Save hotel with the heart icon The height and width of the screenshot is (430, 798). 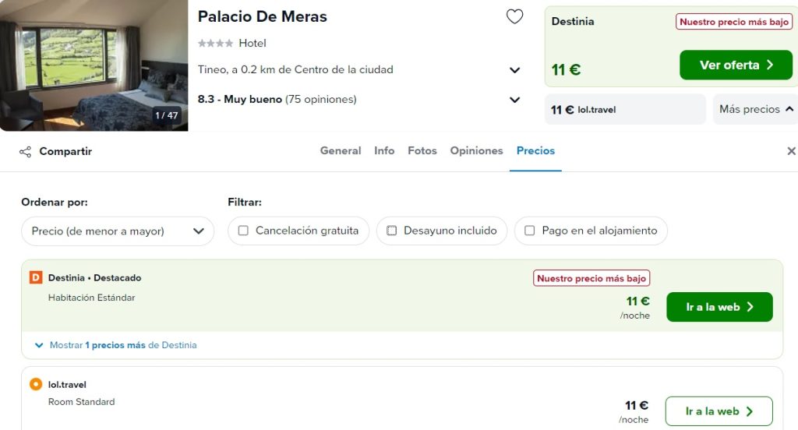tap(514, 17)
